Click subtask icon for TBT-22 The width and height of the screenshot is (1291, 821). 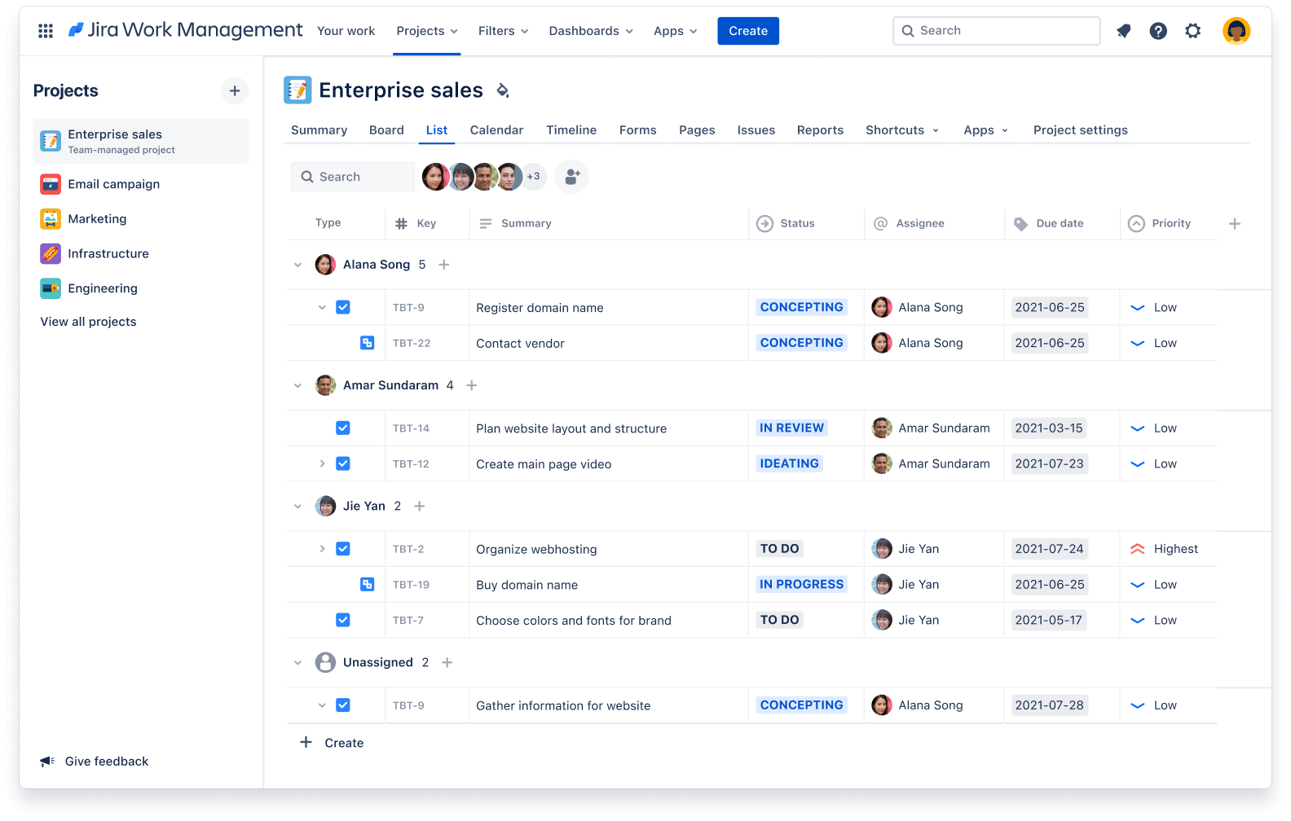coord(367,343)
